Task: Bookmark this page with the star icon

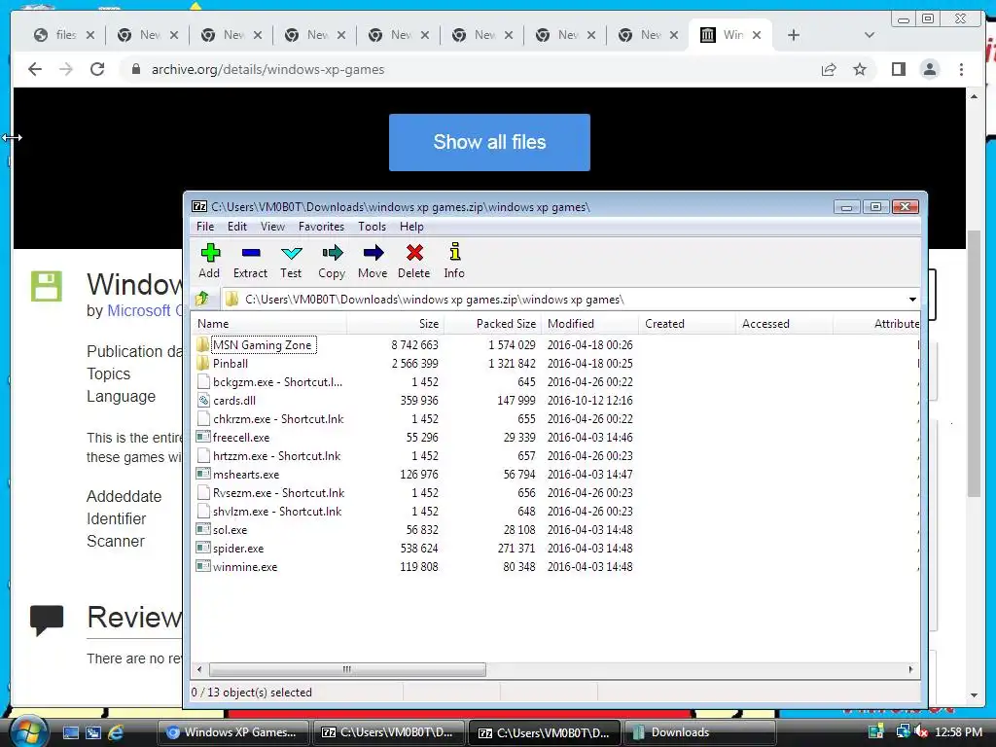Action: click(860, 69)
